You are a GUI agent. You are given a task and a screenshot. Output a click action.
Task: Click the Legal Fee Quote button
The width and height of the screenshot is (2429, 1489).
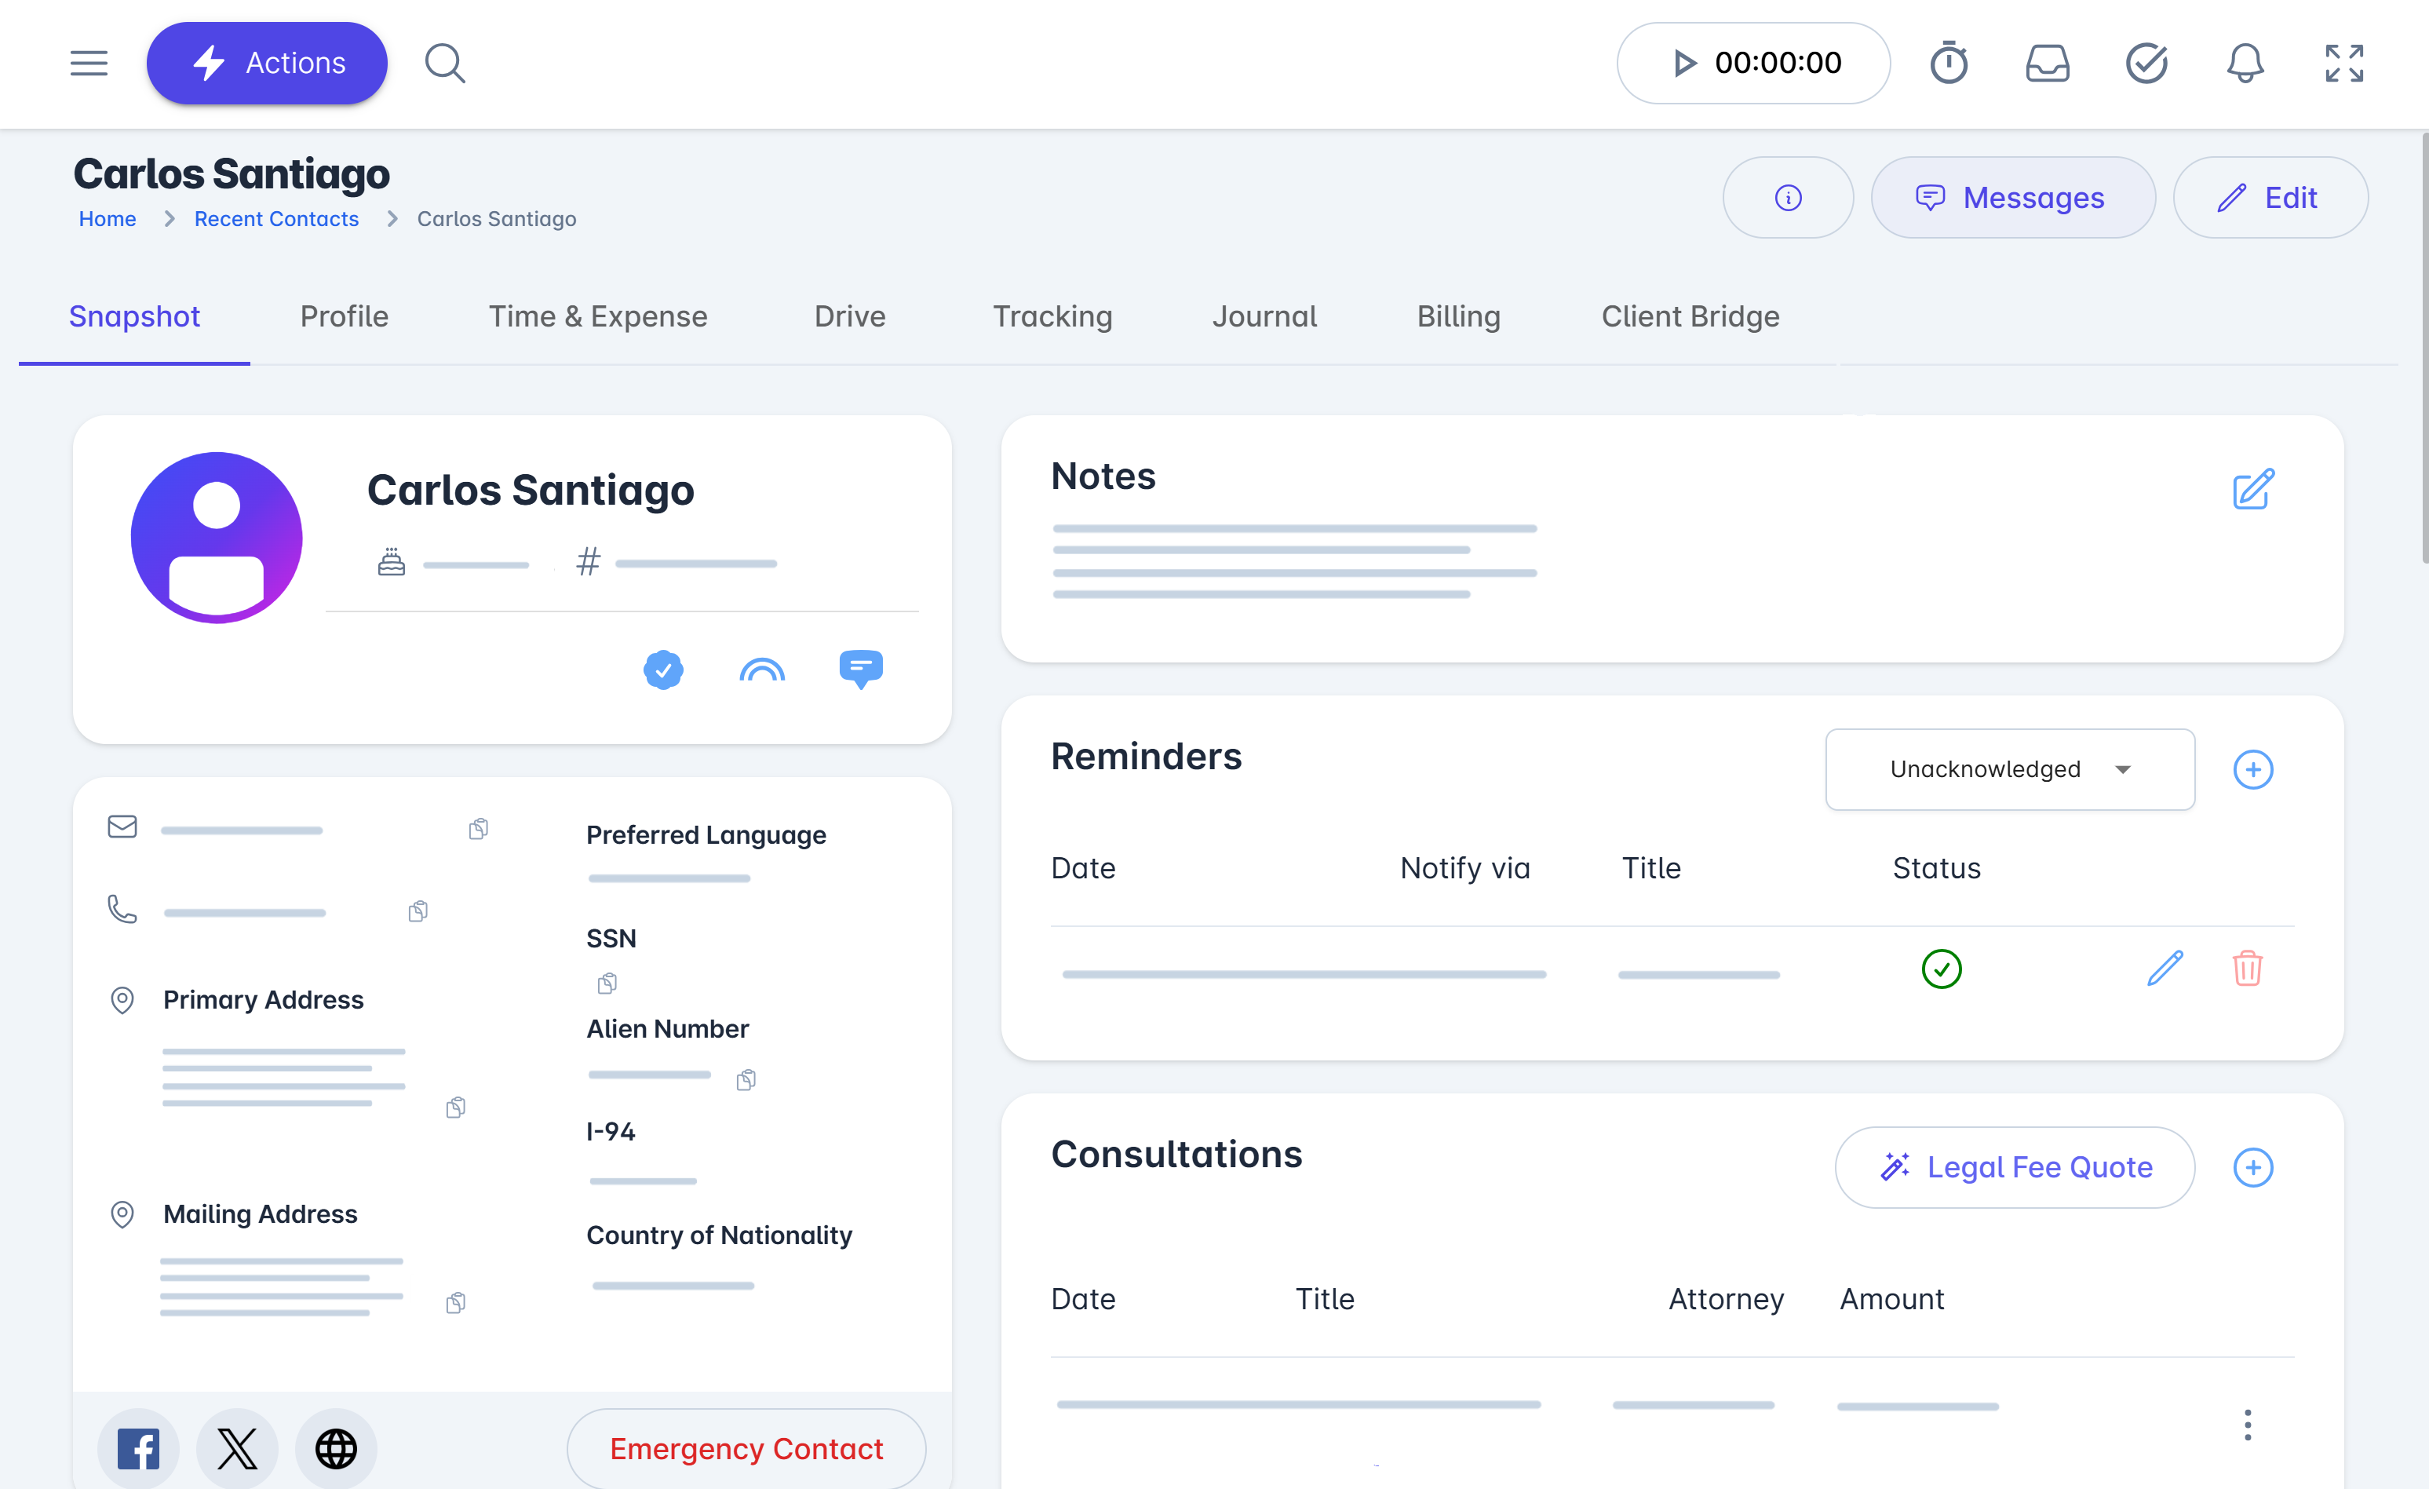point(2014,1167)
